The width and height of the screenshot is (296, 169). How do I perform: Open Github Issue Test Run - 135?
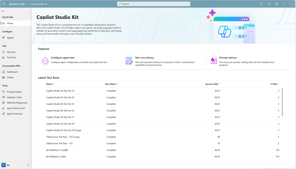59,143
